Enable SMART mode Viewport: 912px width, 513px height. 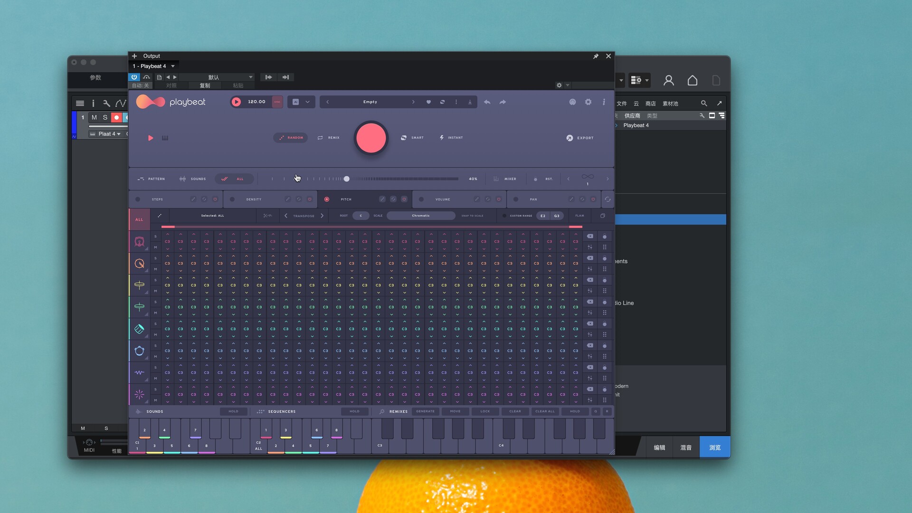click(x=412, y=138)
